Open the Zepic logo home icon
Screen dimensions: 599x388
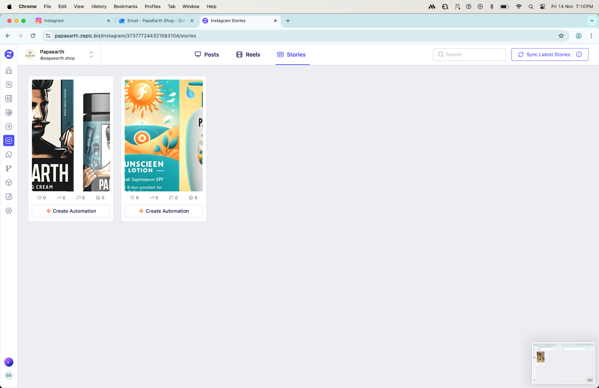pos(9,54)
